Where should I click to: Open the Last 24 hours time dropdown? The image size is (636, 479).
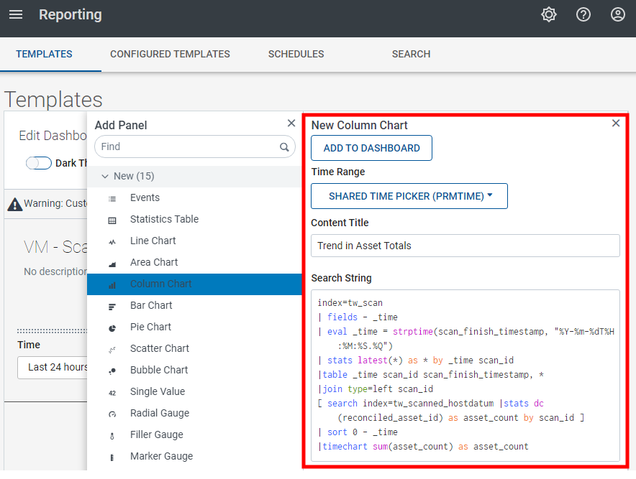point(53,367)
